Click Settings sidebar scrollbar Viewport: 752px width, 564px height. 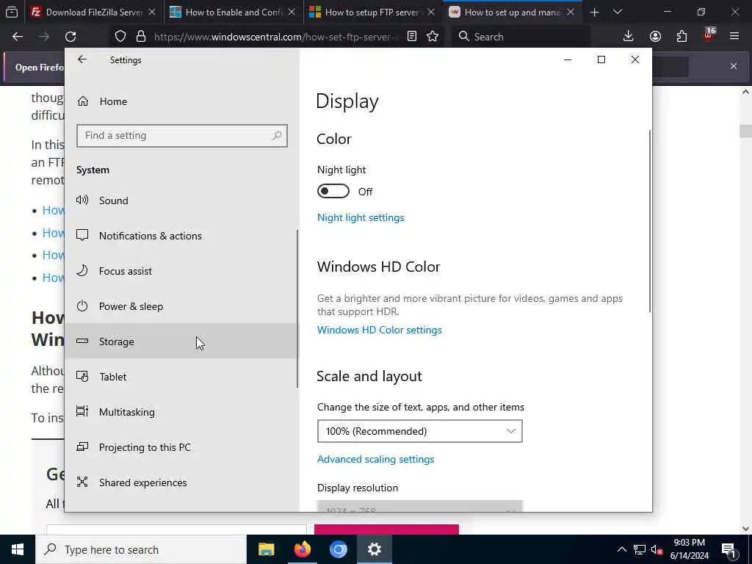point(297,308)
